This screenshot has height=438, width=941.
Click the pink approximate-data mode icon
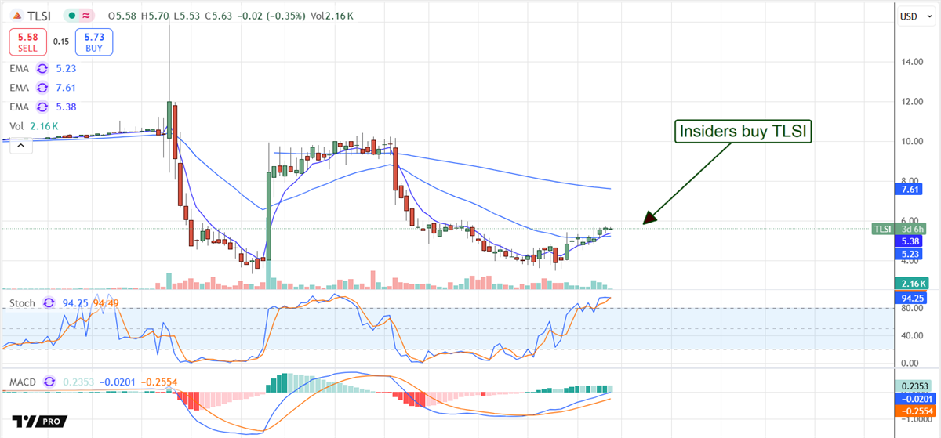(85, 16)
